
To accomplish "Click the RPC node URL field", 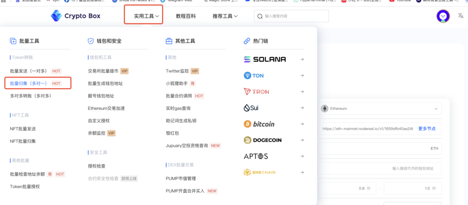I will point(367,129).
